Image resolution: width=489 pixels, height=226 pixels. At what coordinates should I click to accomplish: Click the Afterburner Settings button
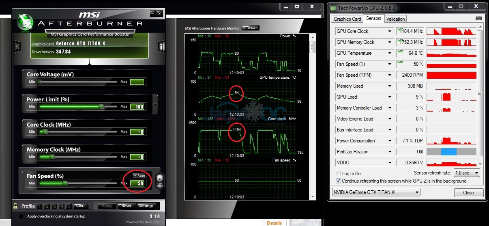click(x=146, y=206)
